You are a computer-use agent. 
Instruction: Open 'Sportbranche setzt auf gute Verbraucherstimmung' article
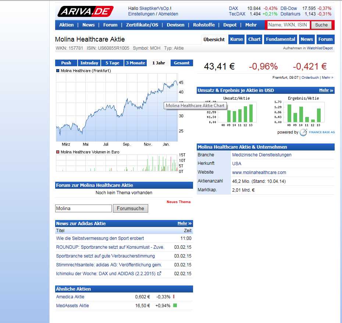pyautogui.click(x=106, y=256)
